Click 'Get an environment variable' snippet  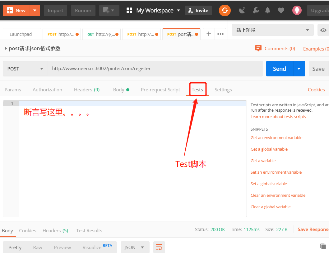click(x=276, y=138)
